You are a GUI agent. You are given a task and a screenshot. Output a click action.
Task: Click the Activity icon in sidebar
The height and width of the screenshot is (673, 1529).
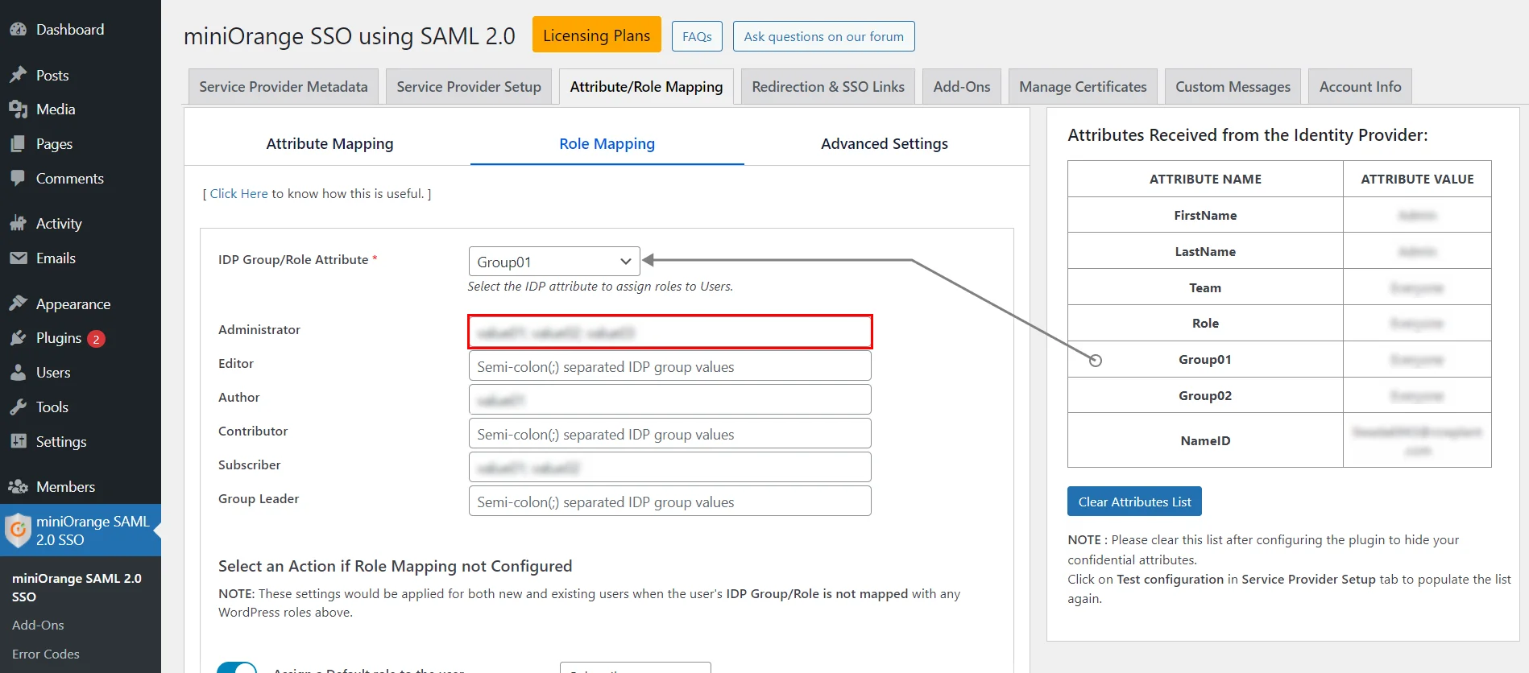[x=18, y=223]
